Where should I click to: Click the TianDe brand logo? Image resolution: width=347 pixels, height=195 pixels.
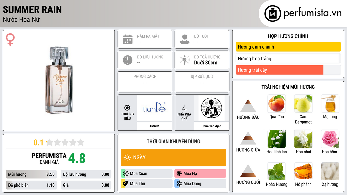click(x=154, y=107)
